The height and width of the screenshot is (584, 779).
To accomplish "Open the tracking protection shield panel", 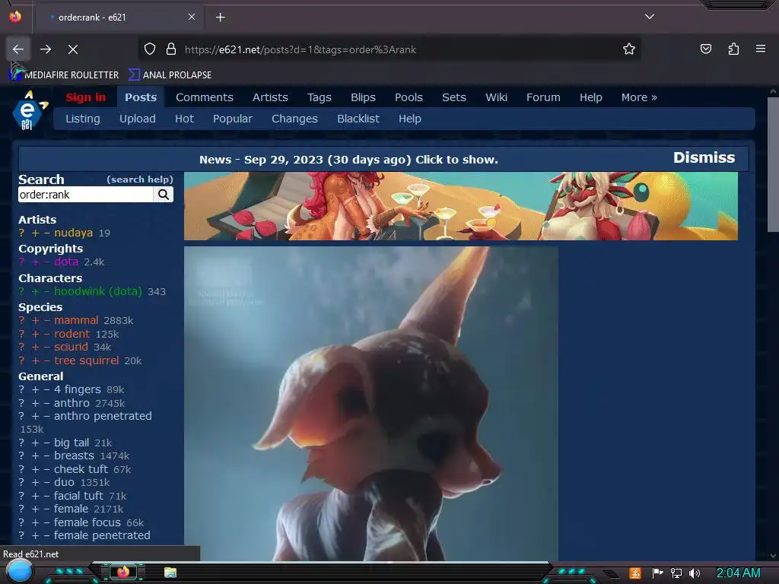I will [150, 49].
